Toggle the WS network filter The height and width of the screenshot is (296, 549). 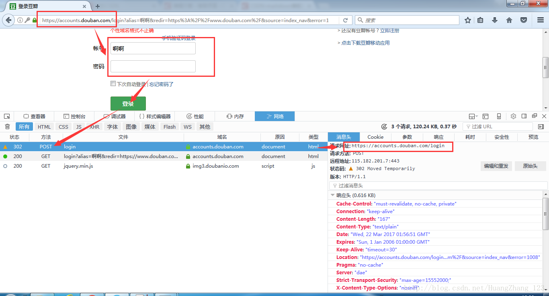(188, 127)
